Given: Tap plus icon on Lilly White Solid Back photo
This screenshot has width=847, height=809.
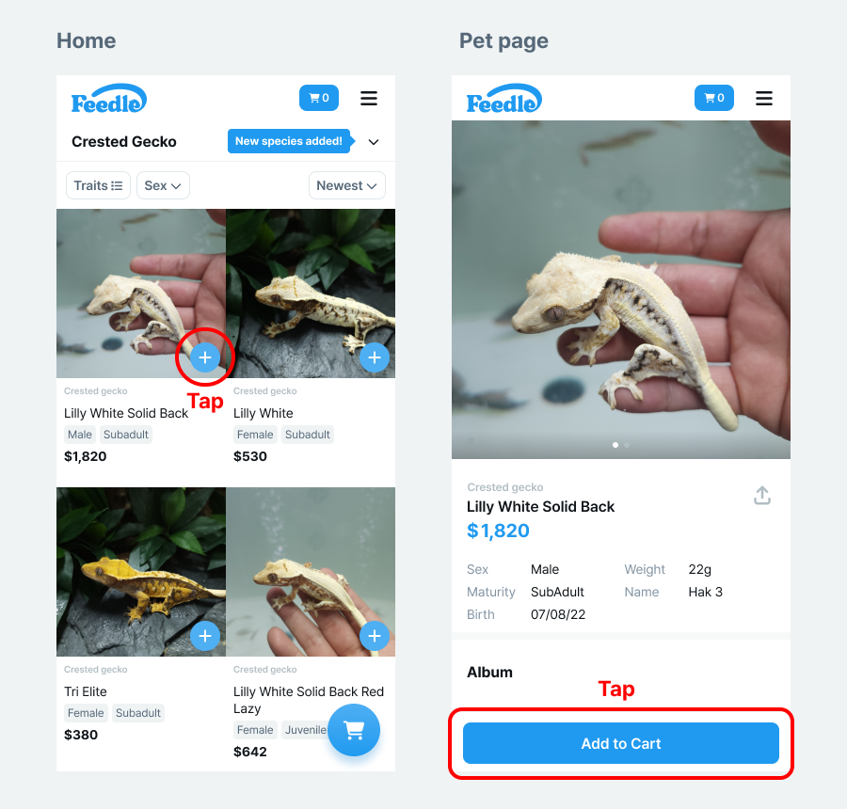Looking at the screenshot, I should point(205,357).
